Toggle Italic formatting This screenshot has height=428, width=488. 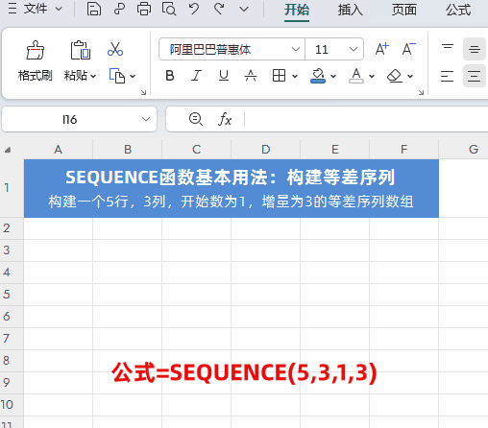coord(196,76)
